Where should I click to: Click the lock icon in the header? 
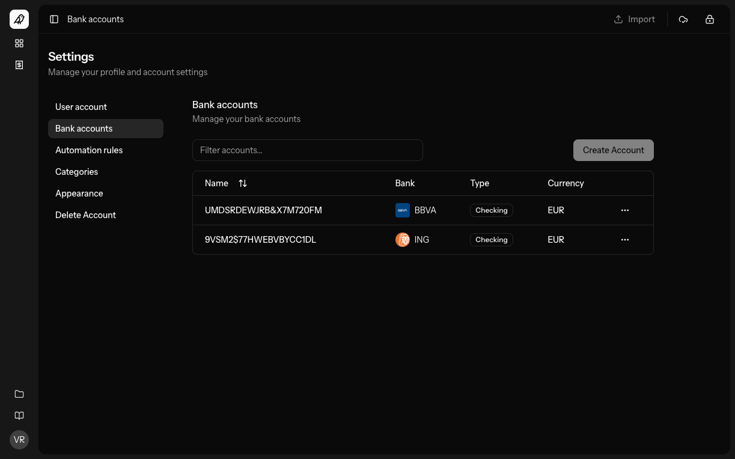[710, 19]
